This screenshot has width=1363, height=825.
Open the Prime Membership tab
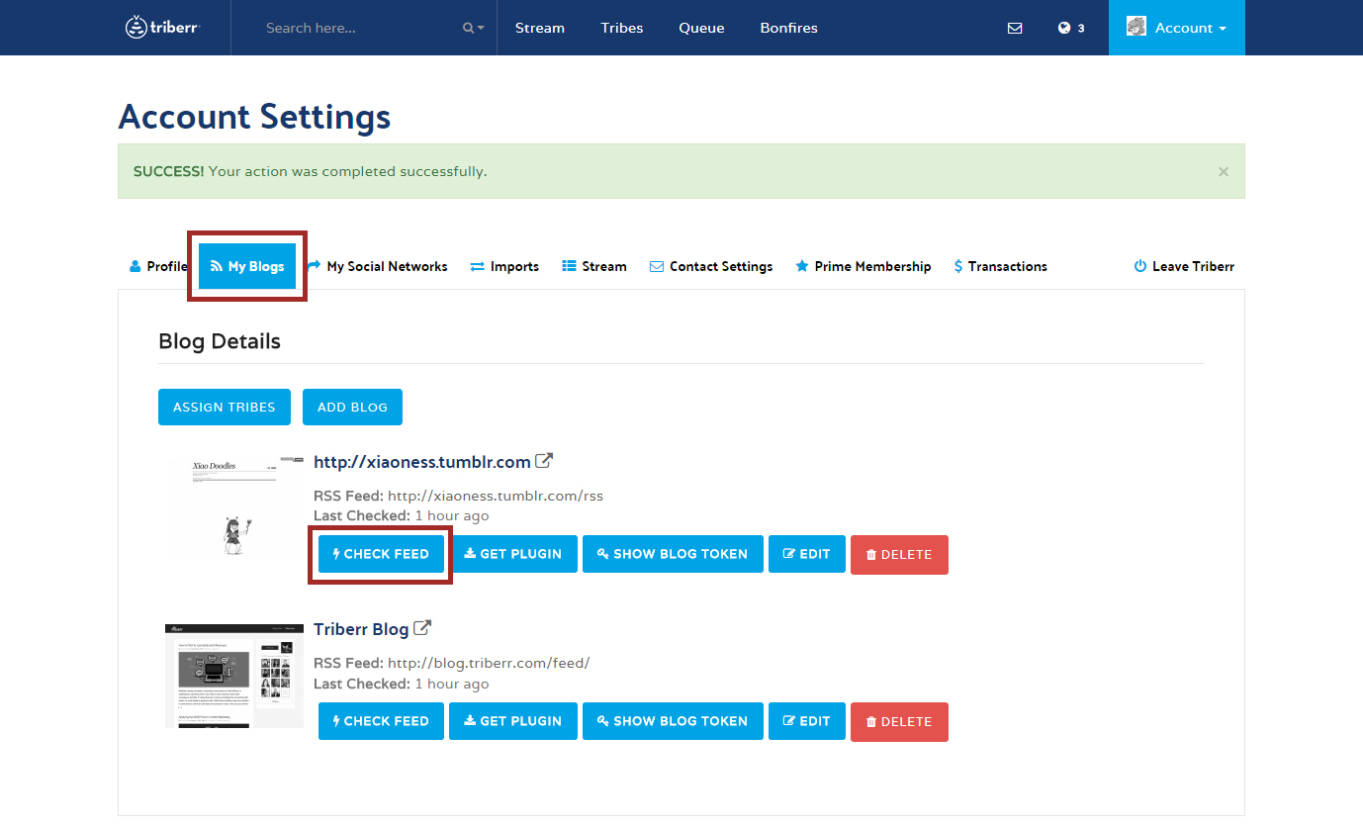pyautogui.click(x=863, y=266)
